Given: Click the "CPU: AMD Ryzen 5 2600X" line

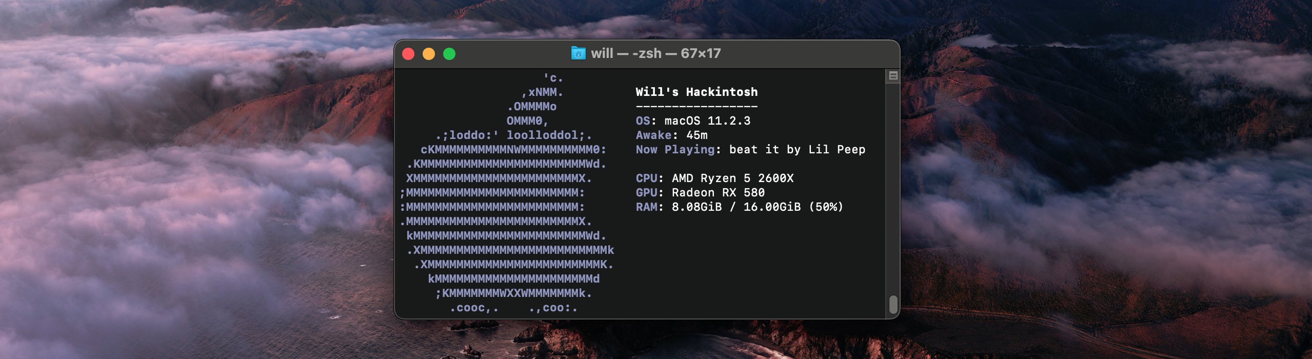Looking at the screenshot, I should (x=714, y=178).
